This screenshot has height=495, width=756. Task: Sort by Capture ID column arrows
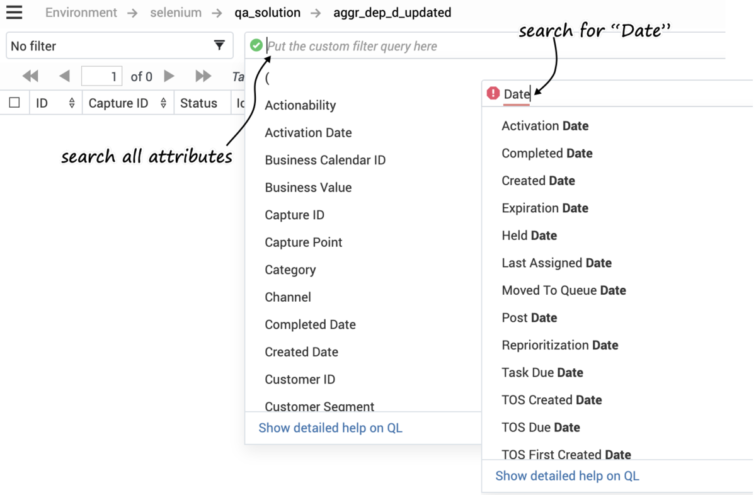click(x=163, y=103)
